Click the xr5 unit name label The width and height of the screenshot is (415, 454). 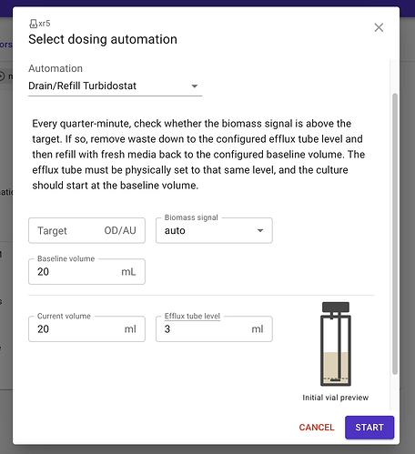coord(45,24)
